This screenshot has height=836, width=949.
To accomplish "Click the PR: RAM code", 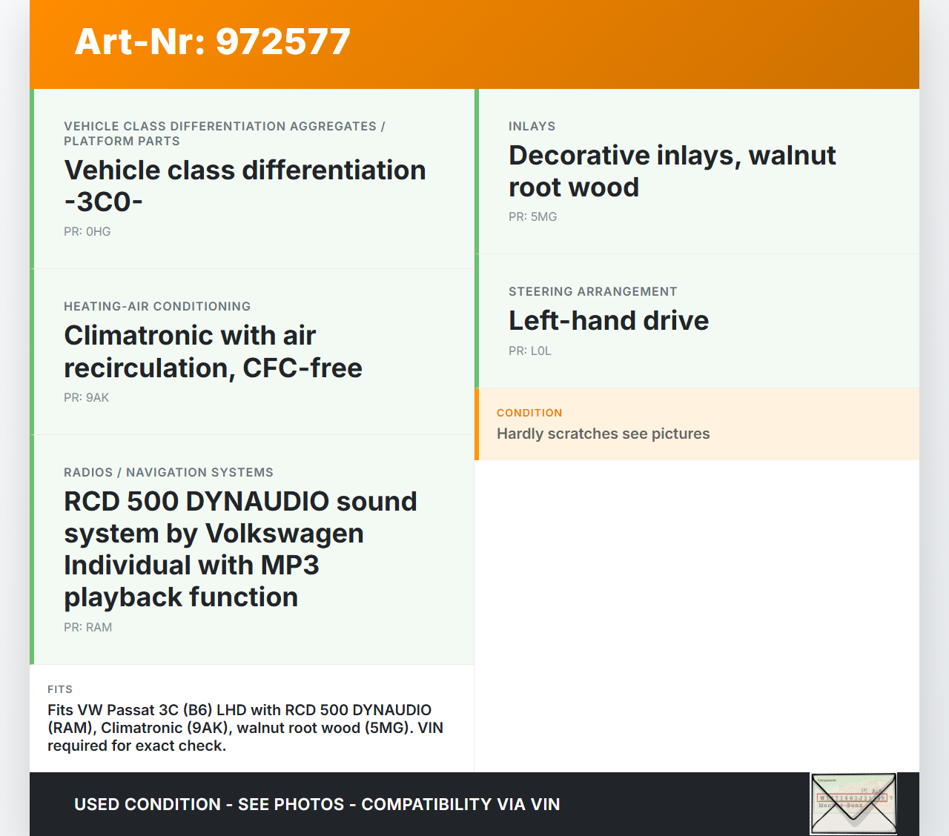I will coord(87,627).
